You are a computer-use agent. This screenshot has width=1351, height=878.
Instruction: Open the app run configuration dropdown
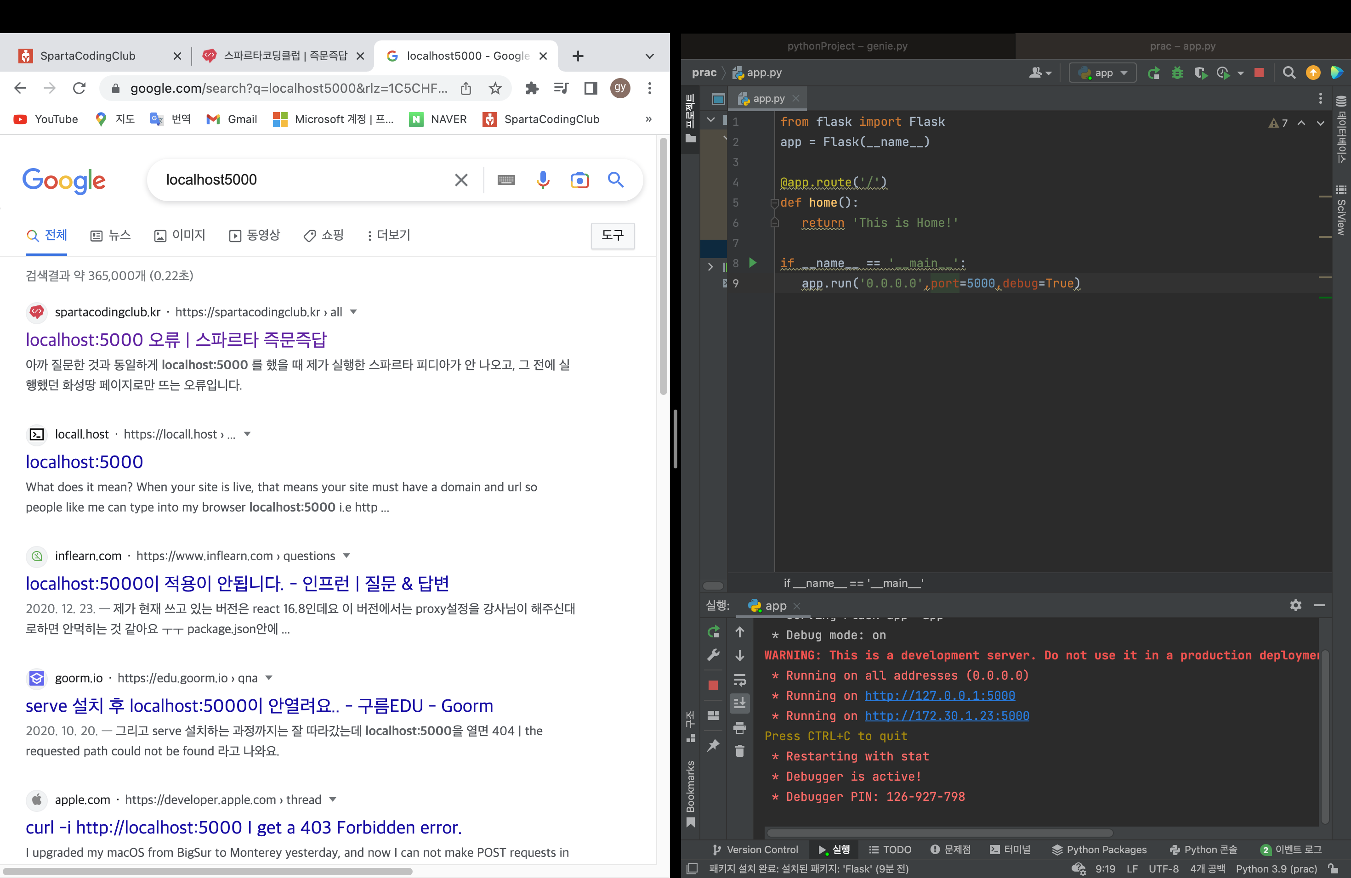(x=1102, y=73)
